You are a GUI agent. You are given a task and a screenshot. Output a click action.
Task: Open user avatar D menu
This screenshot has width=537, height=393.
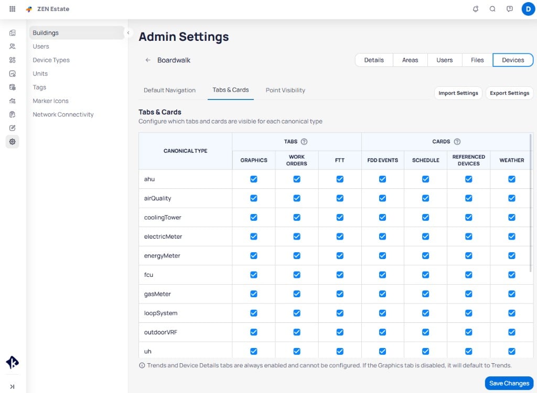coord(528,9)
